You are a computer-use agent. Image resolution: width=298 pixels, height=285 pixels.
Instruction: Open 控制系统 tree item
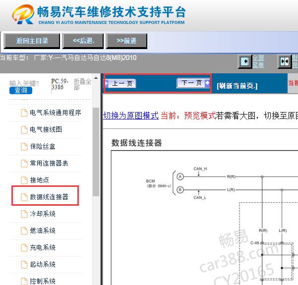coord(43,281)
